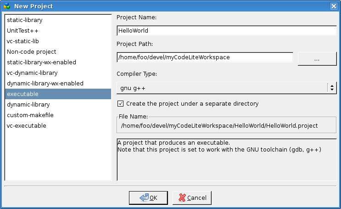Click the CodeLite icon in title bar

tap(7, 6)
